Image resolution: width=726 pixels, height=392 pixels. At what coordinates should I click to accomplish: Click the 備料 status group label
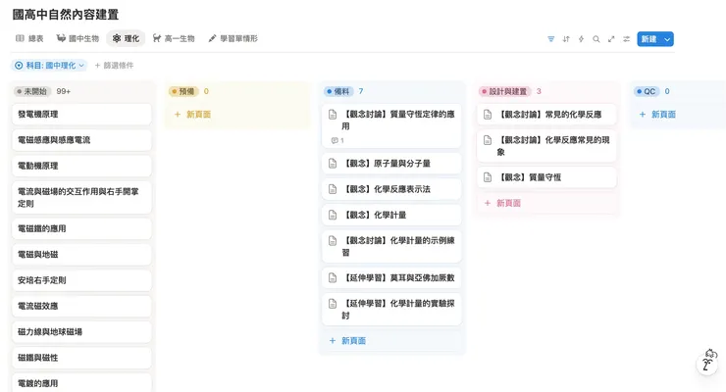click(x=338, y=91)
